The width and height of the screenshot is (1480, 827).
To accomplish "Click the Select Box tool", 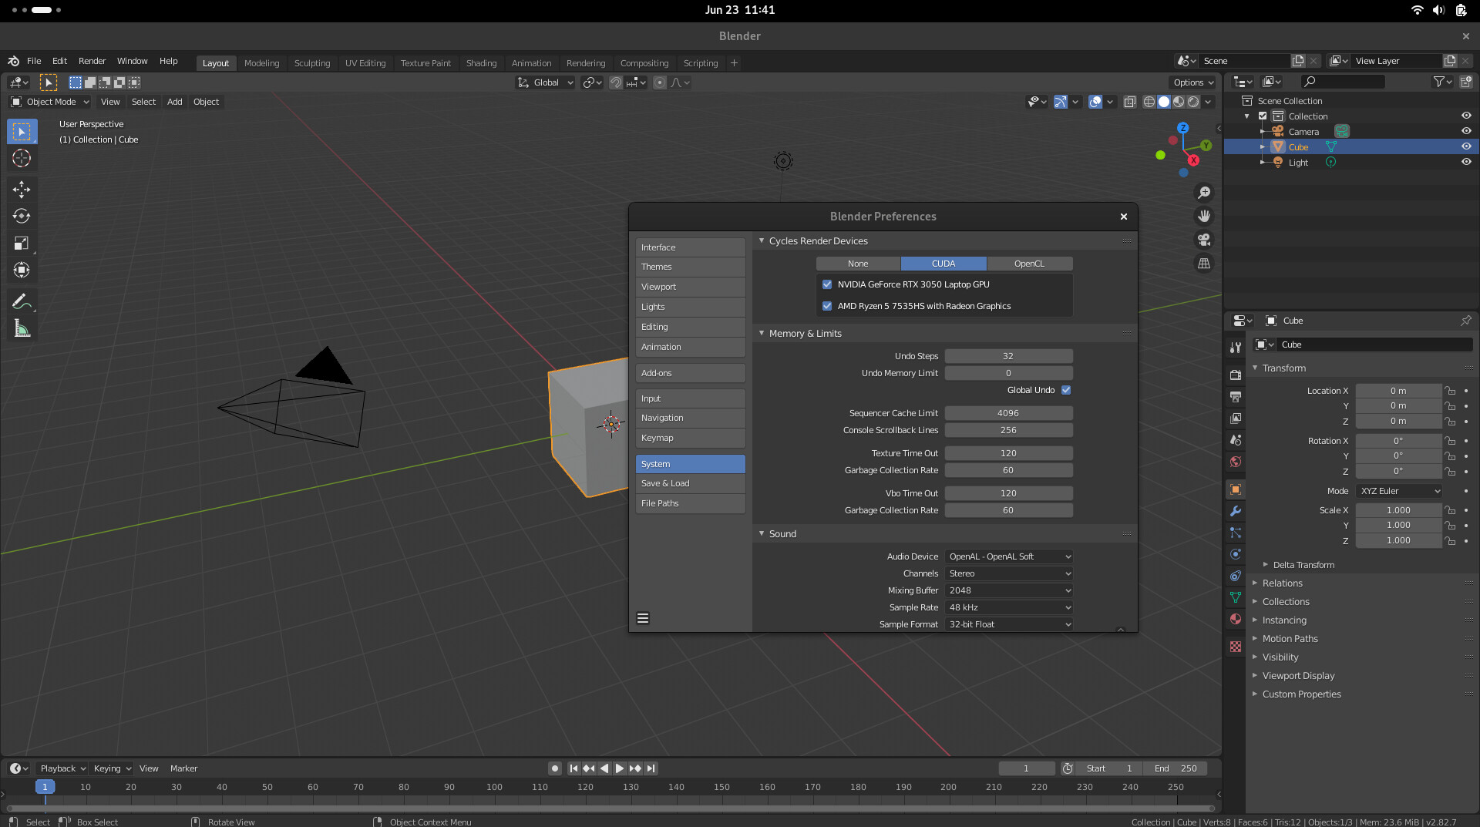I will click(x=22, y=132).
